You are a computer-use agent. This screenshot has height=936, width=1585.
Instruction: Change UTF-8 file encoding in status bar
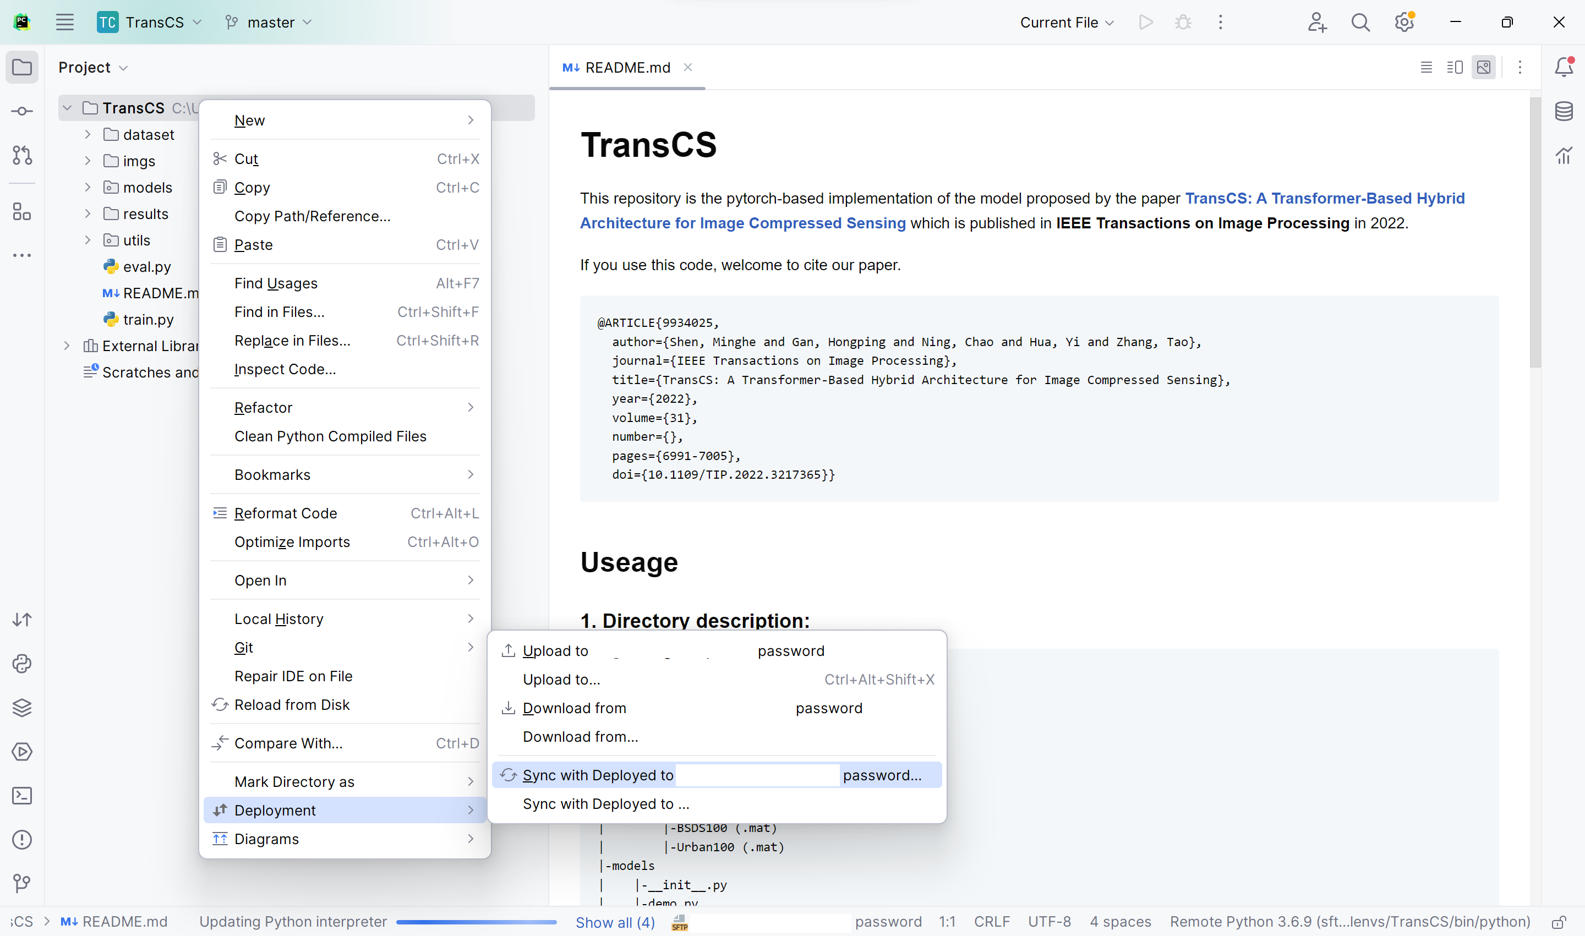(1049, 922)
